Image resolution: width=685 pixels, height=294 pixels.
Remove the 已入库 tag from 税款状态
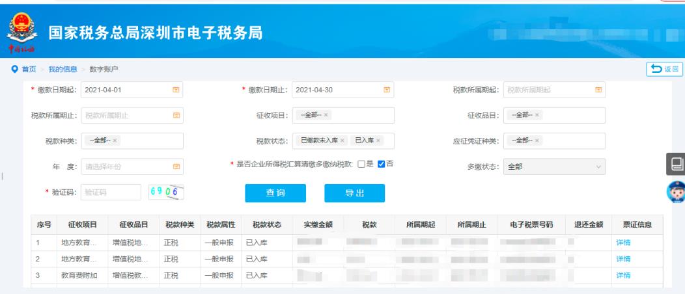click(378, 140)
